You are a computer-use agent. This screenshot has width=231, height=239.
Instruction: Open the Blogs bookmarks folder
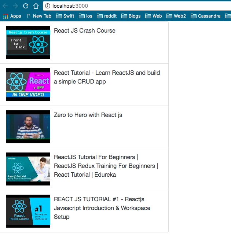(131, 16)
